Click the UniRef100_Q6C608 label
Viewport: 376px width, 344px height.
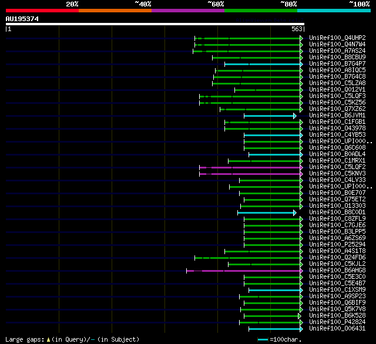point(337,148)
